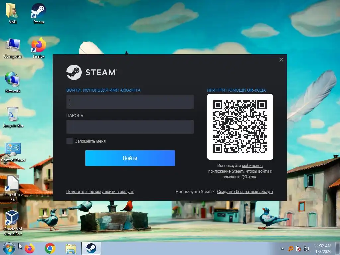Image resolution: width=340 pixels, height=255 pixels.
Task: Launch the Steam desktop shortcut
Action: click(x=39, y=13)
